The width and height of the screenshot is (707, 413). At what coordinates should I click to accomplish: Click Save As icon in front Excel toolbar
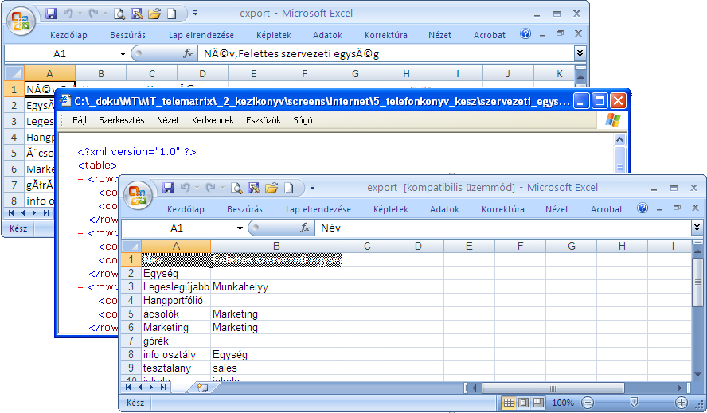[254, 188]
